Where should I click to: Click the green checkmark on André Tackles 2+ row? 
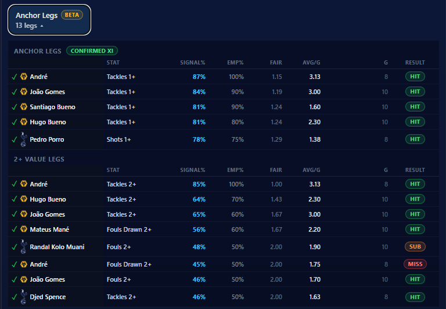[14, 184]
